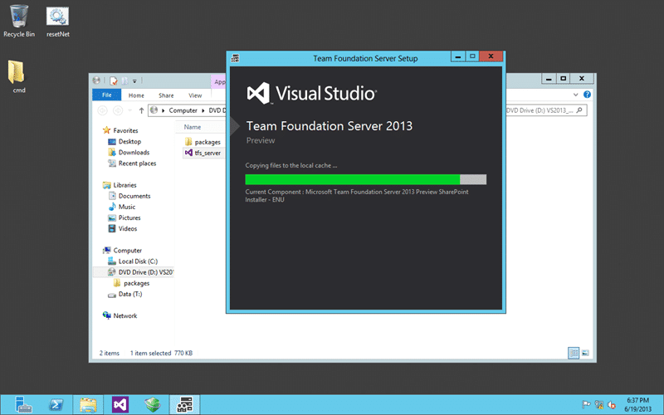Open Server Manager from the taskbar
664x415 pixels.
tap(23, 405)
